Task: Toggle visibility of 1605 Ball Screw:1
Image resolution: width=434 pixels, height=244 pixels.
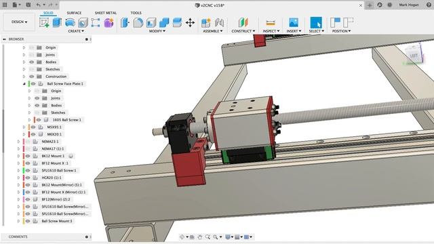Action: pyautogui.click(x=39, y=120)
